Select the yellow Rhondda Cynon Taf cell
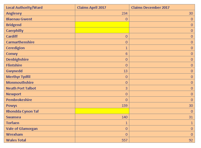201x148 pixels. pos(102,111)
